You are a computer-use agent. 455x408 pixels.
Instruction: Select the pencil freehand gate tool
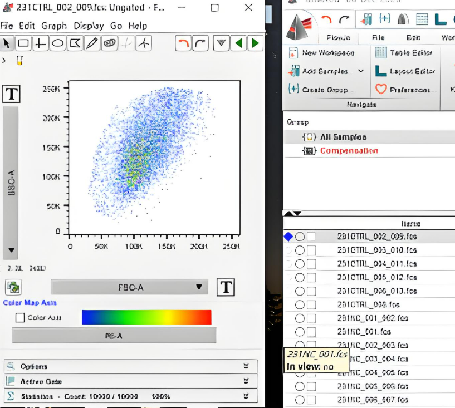point(92,43)
